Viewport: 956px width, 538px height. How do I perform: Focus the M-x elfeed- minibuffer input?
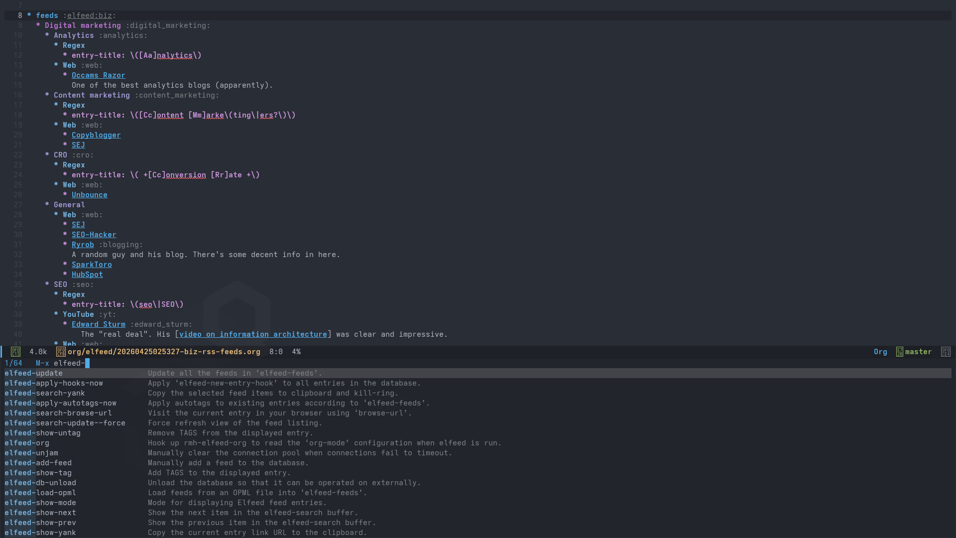[x=72, y=363]
